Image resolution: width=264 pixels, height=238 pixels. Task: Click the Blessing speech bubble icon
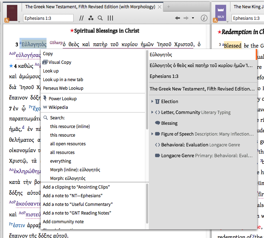coord(157,123)
